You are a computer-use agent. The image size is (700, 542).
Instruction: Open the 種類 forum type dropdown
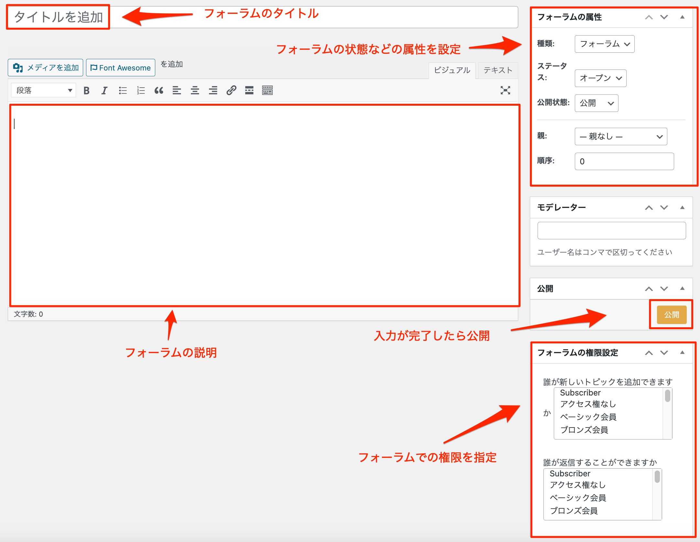pos(604,44)
